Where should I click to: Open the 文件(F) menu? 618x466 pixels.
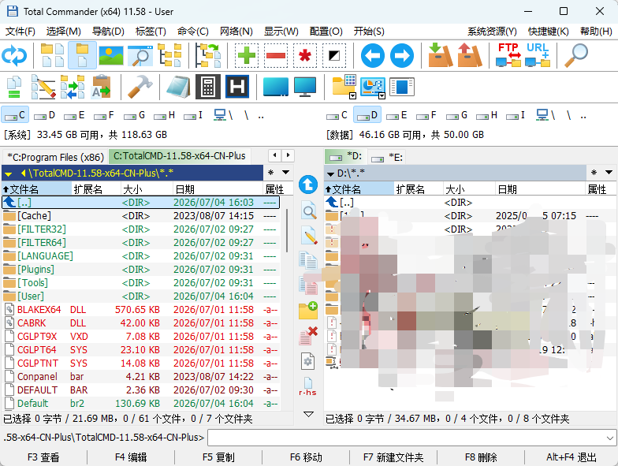[20, 32]
